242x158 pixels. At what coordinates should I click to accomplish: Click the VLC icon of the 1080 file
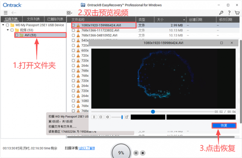tap(78, 101)
